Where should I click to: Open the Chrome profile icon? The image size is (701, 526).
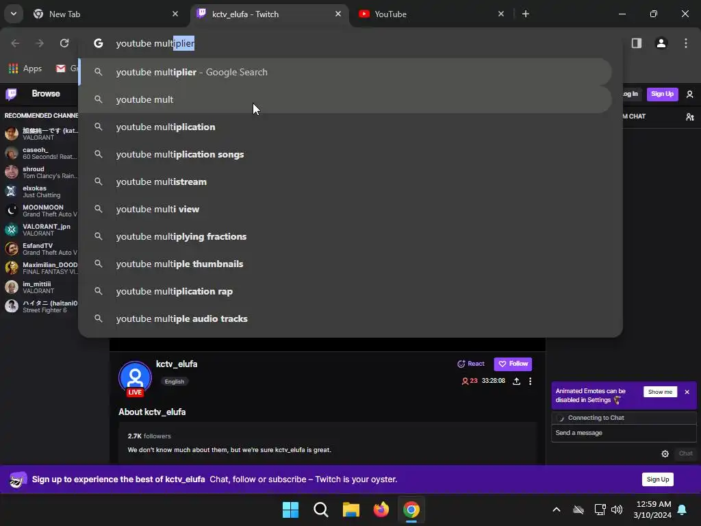(661, 43)
